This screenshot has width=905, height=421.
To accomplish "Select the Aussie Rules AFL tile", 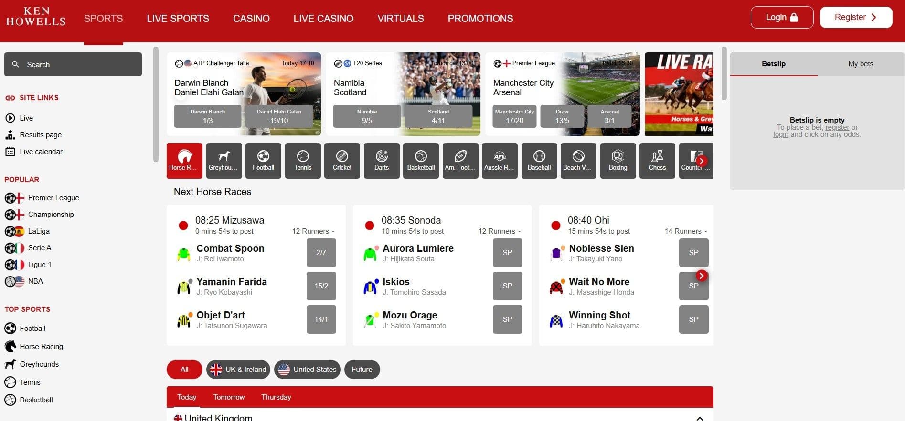I will click(500, 161).
